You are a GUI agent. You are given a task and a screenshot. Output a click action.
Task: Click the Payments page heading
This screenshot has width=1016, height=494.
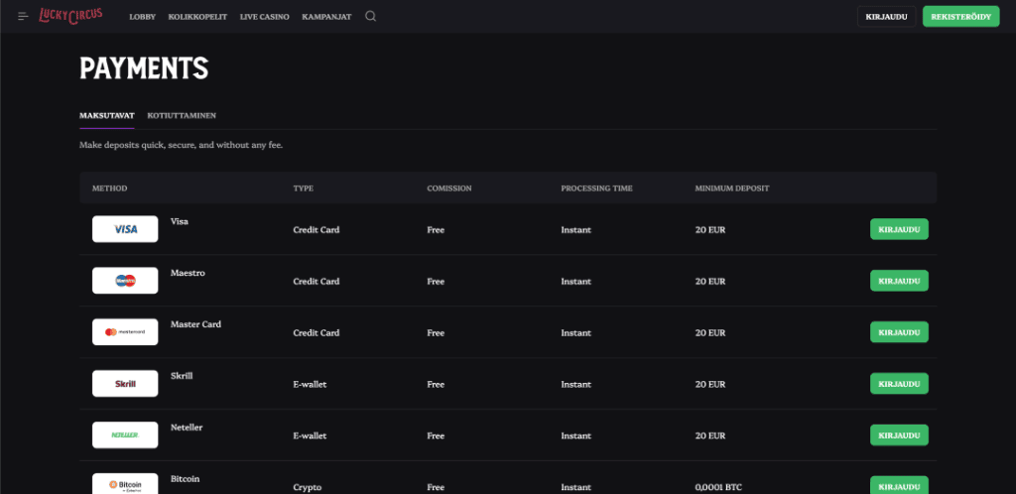pos(144,68)
